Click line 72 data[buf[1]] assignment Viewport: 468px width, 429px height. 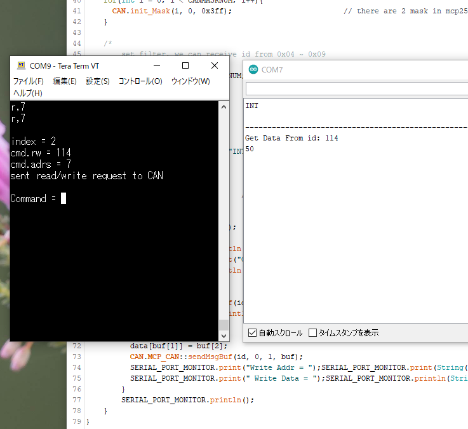point(178,346)
